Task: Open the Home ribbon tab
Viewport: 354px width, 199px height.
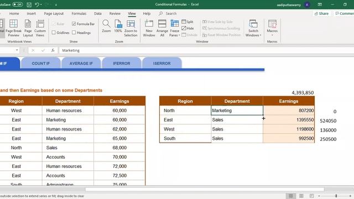Action: point(14,13)
